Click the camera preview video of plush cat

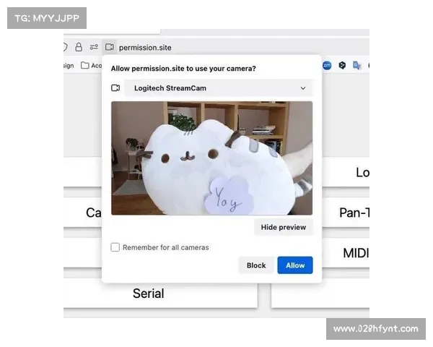pyautogui.click(x=211, y=158)
